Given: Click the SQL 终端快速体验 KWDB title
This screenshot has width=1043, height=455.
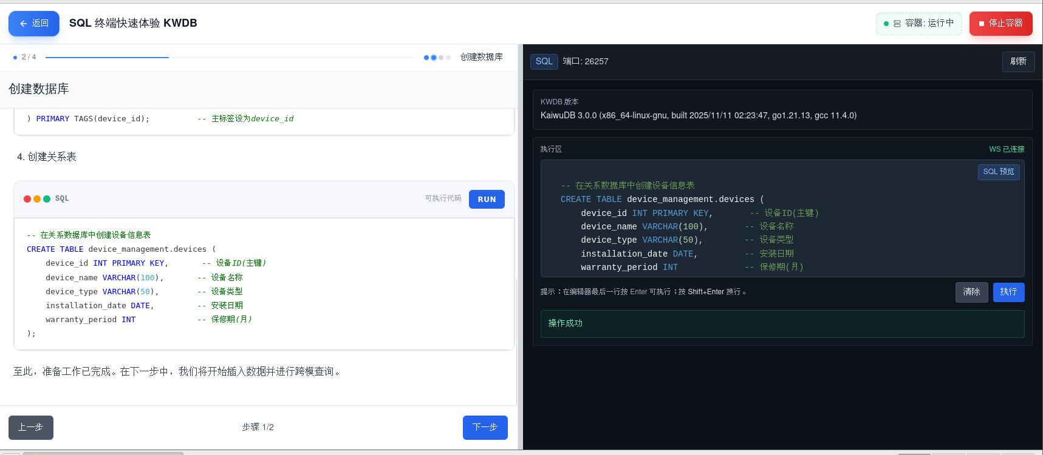Looking at the screenshot, I should [x=133, y=23].
